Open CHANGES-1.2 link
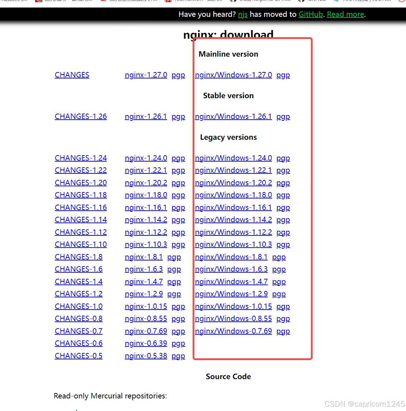Viewport: 406px width, 411px height. (78, 294)
